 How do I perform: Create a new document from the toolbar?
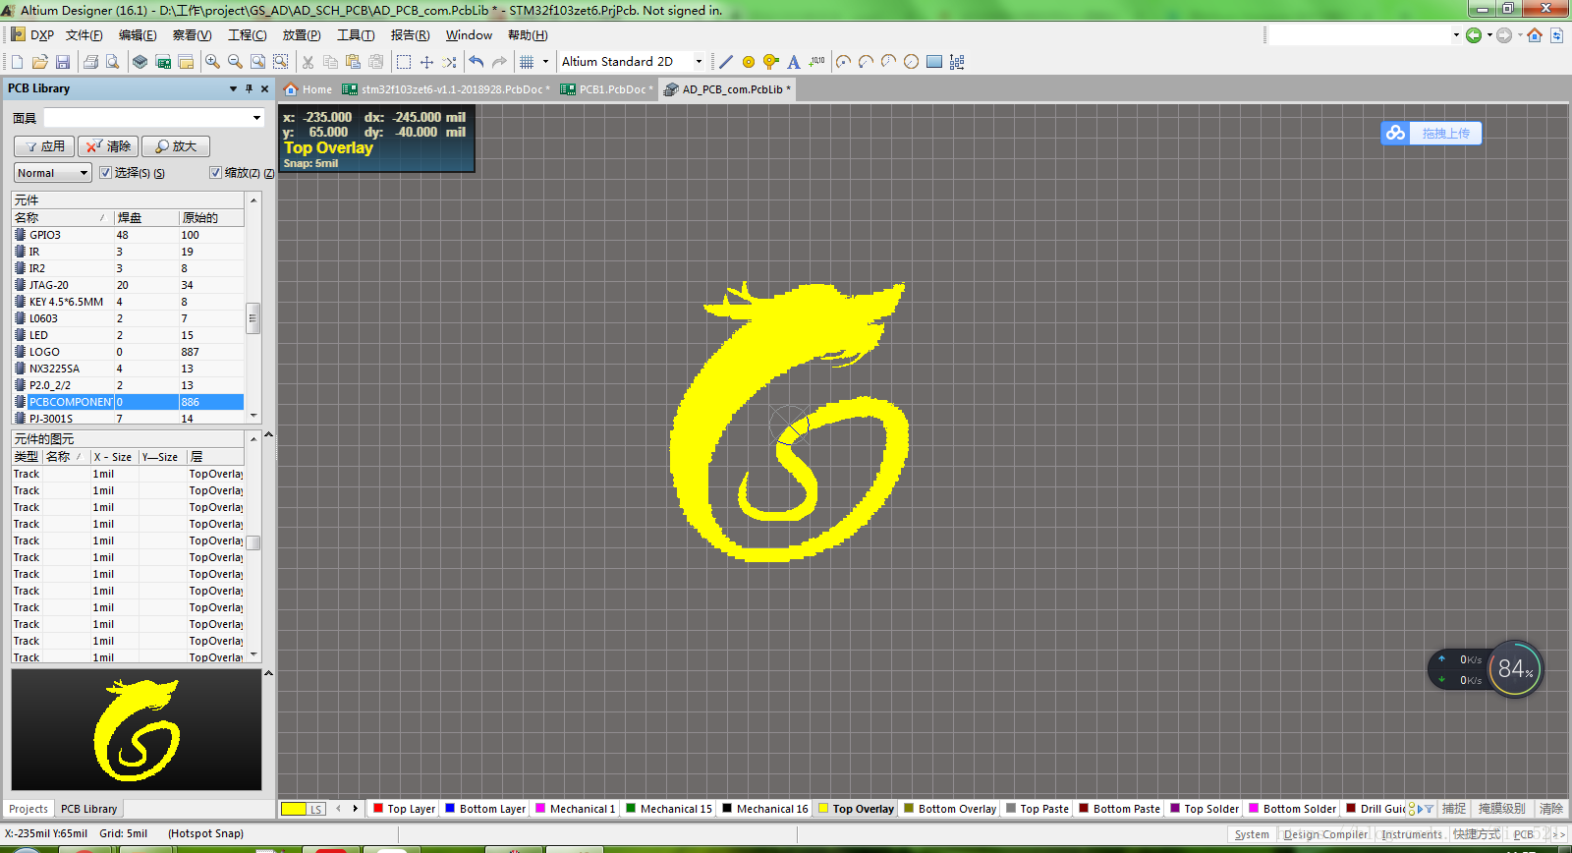click(x=17, y=62)
